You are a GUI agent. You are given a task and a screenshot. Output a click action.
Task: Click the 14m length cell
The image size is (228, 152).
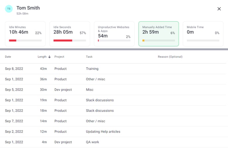click(x=43, y=121)
